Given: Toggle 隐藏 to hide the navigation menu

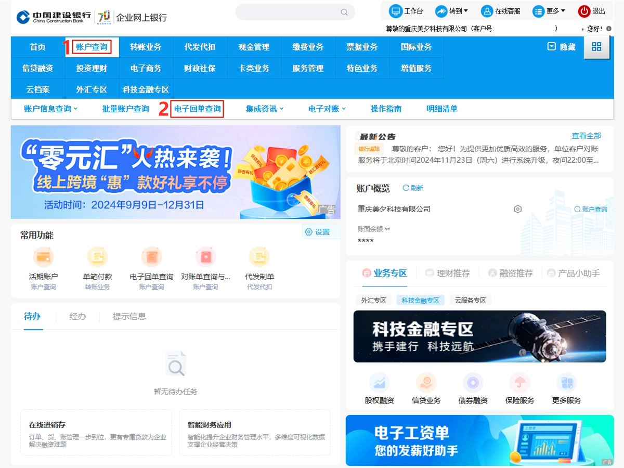Looking at the screenshot, I should pyautogui.click(x=562, y=47).
